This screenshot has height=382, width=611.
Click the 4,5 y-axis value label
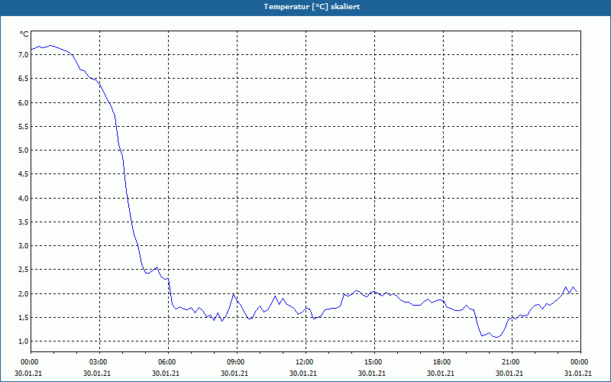coord(24,174)
